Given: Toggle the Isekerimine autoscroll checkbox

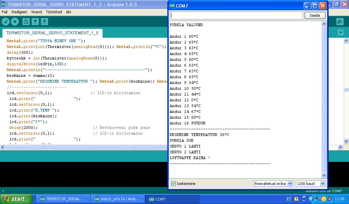Looking at the screenshot, I should [174, 184].
